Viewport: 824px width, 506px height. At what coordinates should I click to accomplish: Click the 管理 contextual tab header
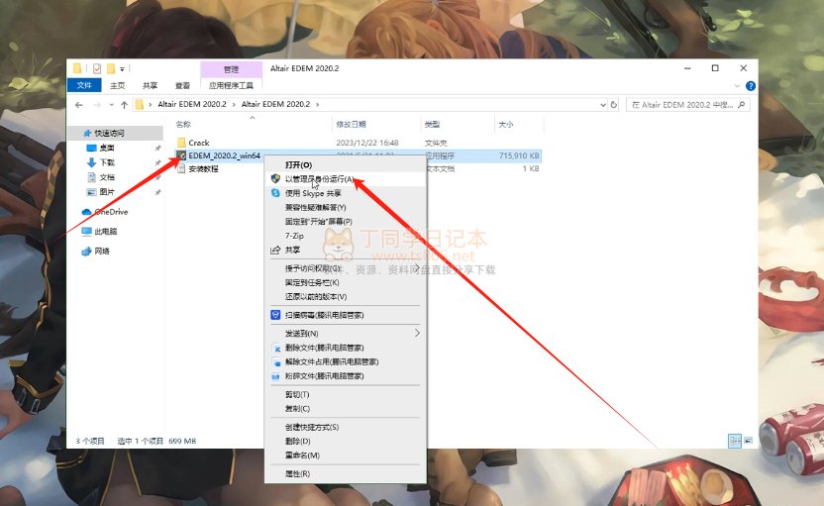(231, 69)
